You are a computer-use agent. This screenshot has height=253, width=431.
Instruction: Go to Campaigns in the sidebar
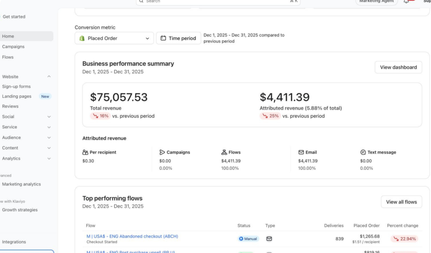[13, 47]
